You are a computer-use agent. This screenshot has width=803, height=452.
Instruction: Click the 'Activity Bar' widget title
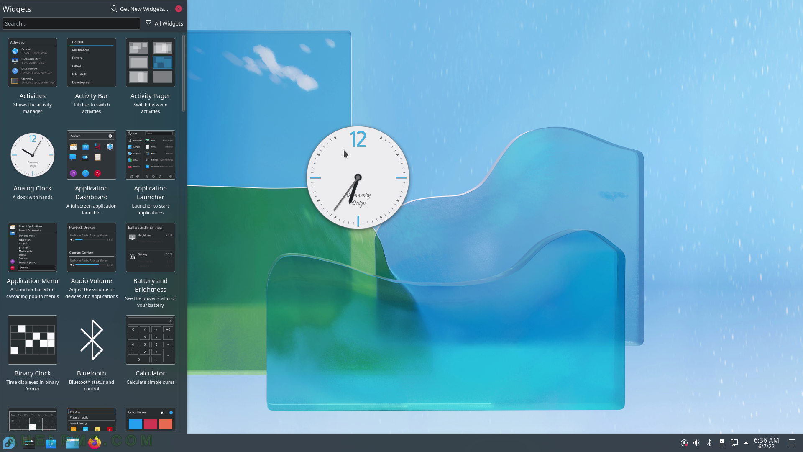[91, 96]
